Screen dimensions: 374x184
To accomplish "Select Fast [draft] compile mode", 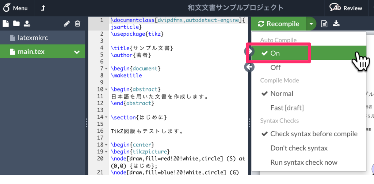I will 309,108.
